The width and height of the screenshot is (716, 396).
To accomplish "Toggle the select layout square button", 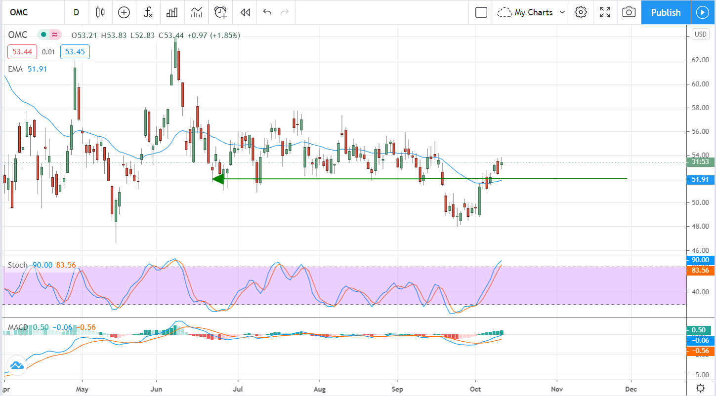I will pyautogui.click(x=481, y=12).
